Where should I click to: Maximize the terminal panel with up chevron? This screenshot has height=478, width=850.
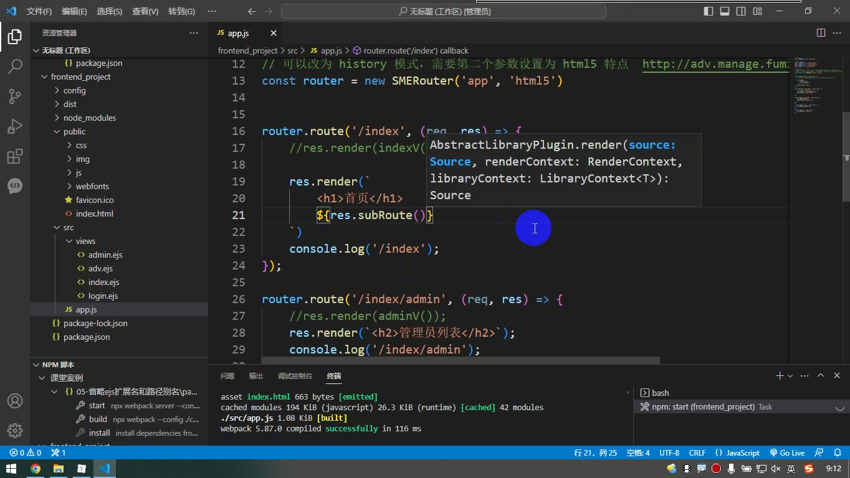coord(821,375)
